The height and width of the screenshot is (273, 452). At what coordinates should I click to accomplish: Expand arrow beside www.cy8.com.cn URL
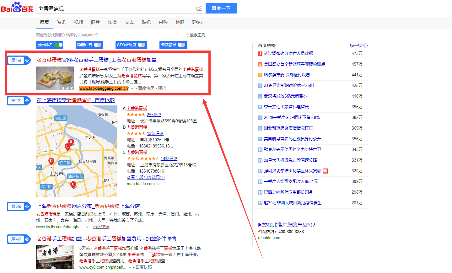pyautogui.click(x=130, y=268)
